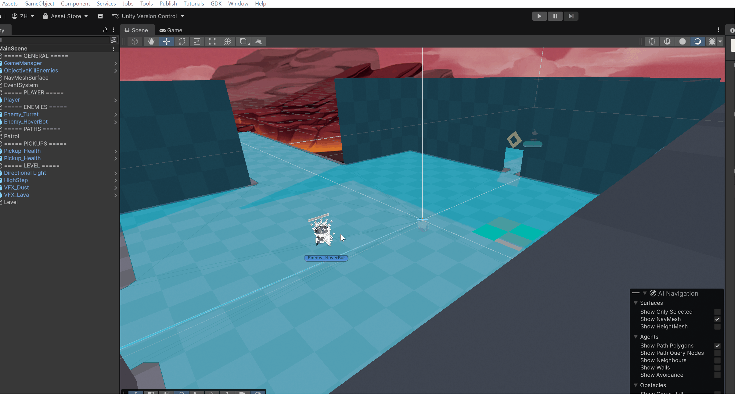Switch to the Game tab
Image resolution: width=735 pixels, height=394 pixels.
171,30
